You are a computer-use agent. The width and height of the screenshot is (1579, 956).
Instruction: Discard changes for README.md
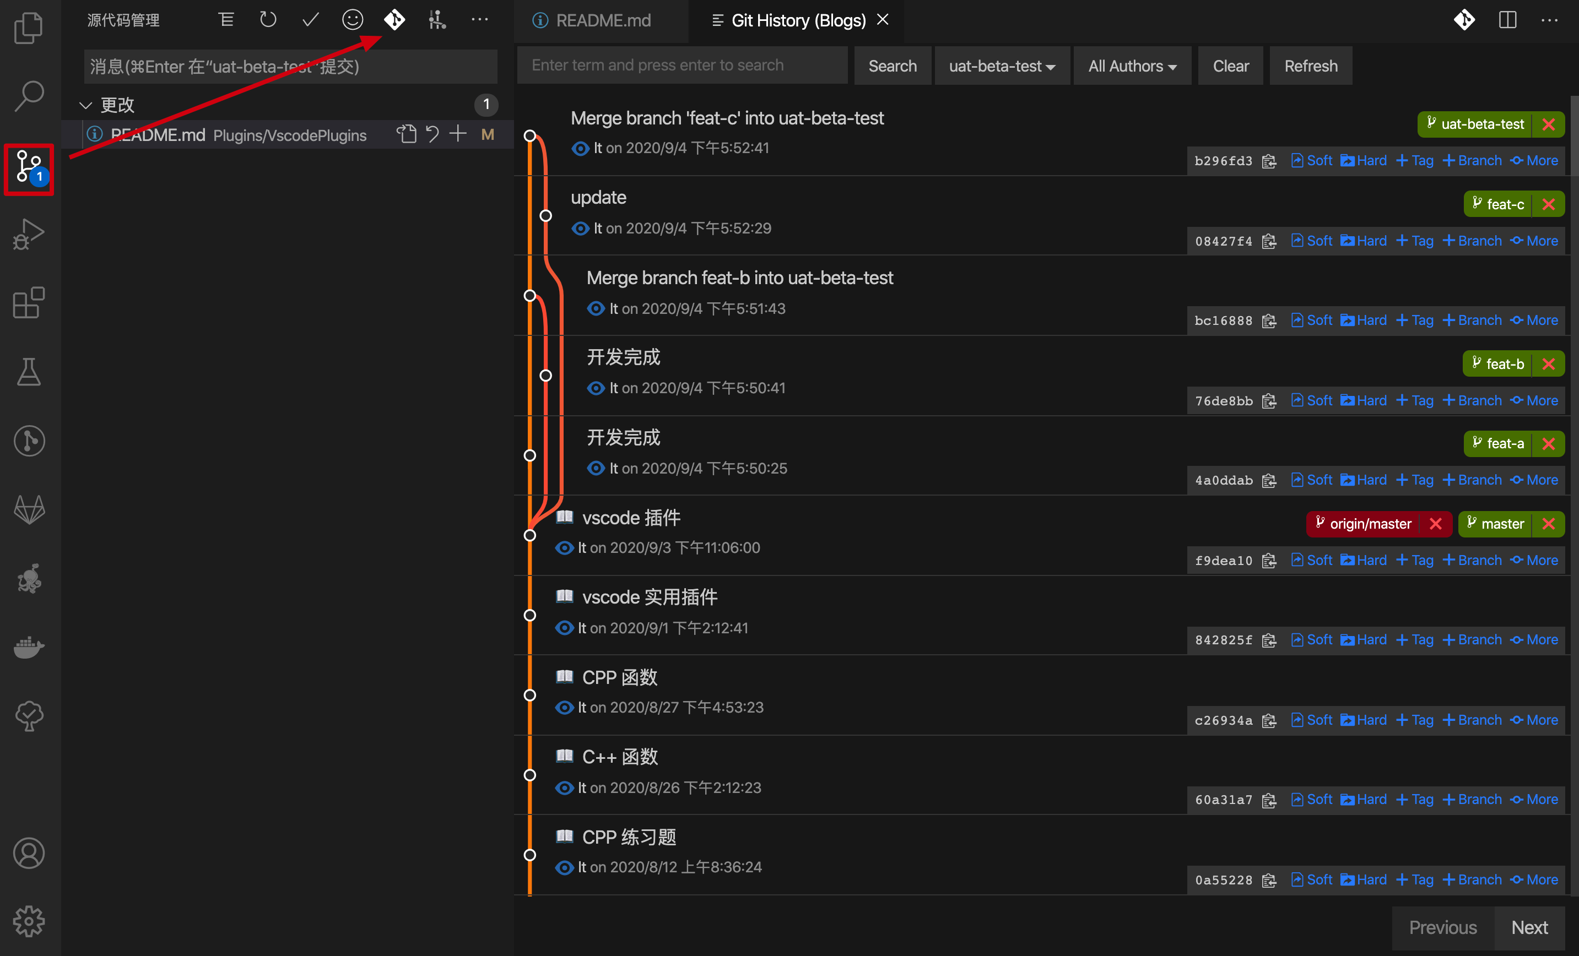tap(432, 134)
